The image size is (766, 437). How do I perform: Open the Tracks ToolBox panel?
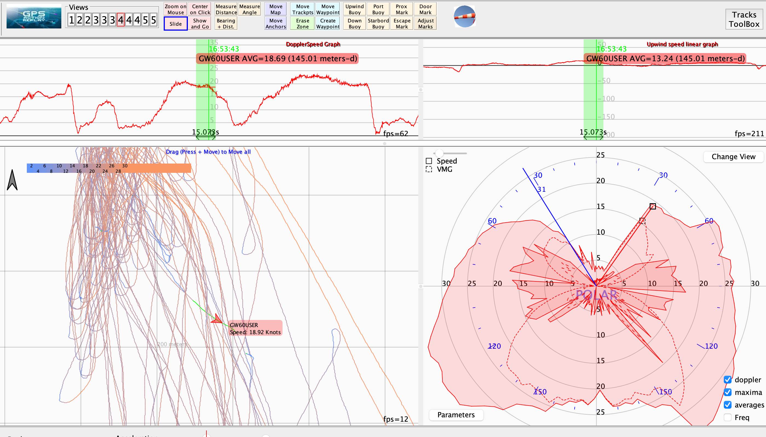(x=744, y=19)
